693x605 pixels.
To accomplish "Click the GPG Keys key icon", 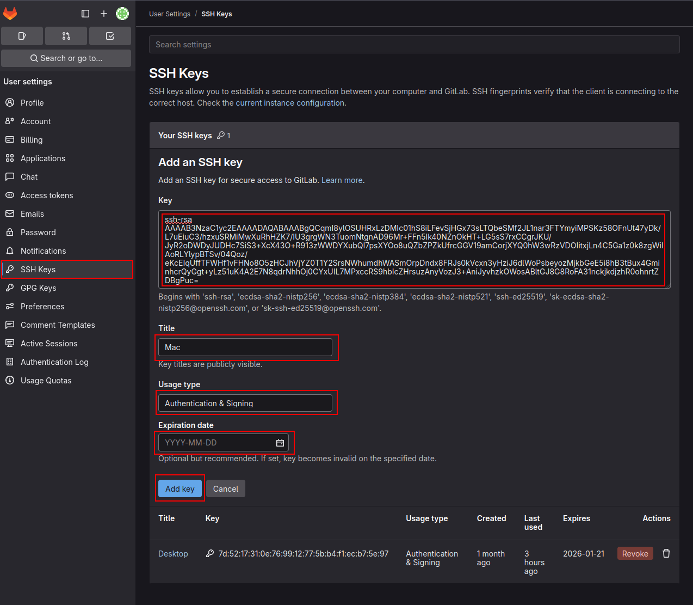I will click(10, 288).
